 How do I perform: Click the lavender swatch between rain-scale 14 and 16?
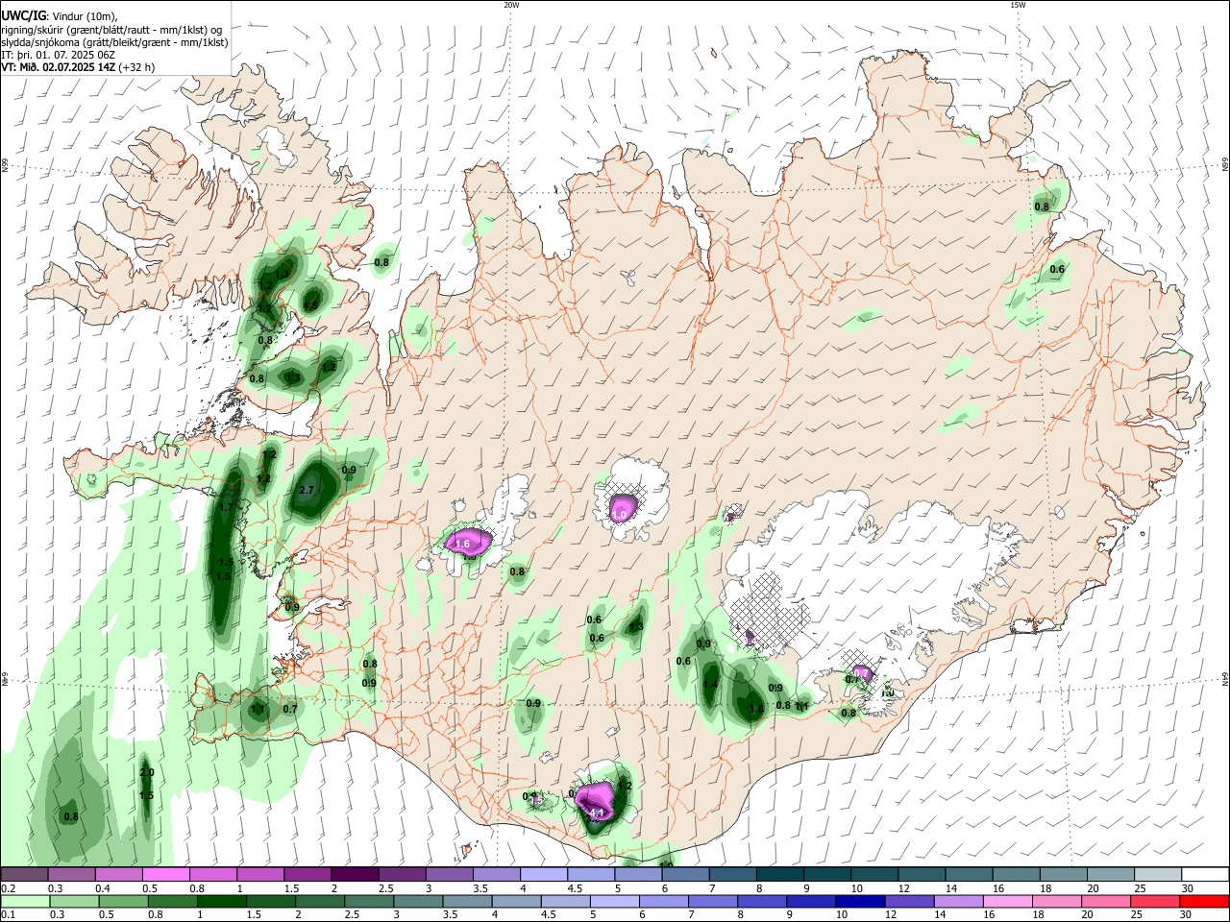[x=957, y=901]
